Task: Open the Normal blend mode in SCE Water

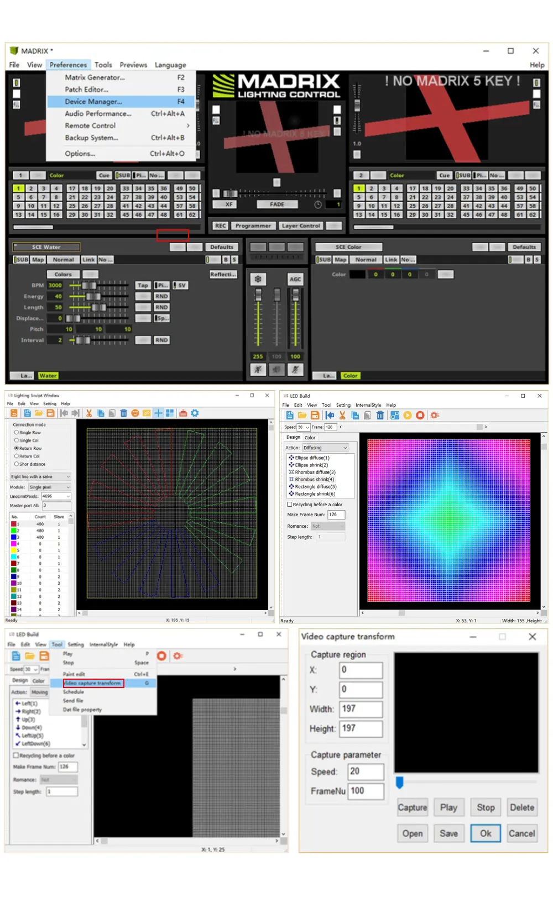Action: click(x=63, y=259)
